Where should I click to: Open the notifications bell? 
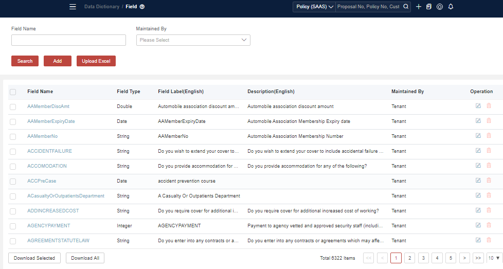(451, 7)
